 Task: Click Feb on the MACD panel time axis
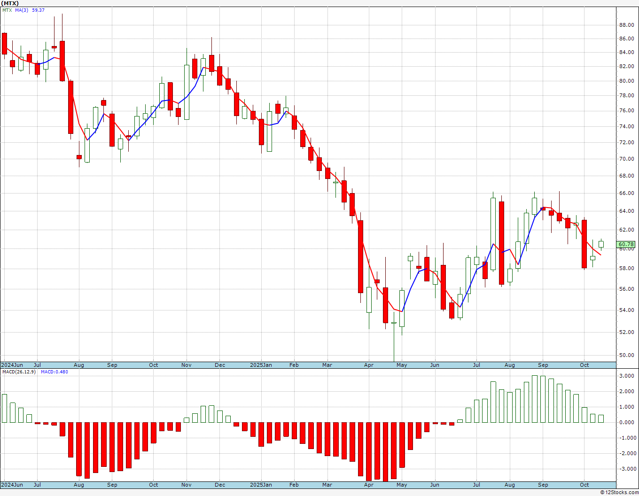[x=294, y=485]
